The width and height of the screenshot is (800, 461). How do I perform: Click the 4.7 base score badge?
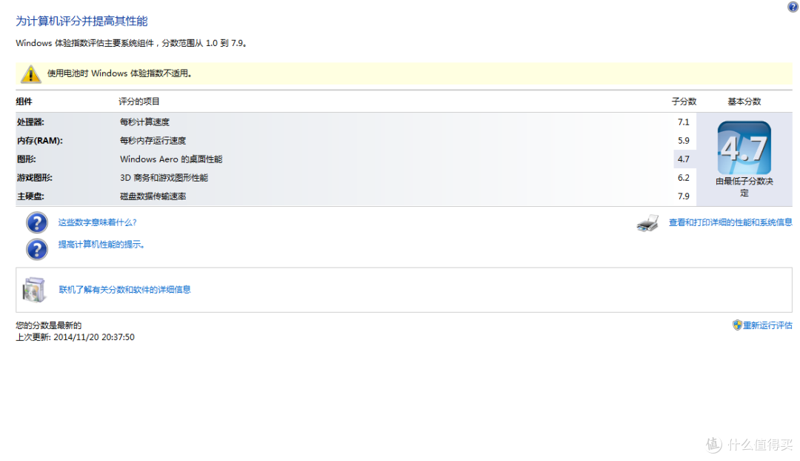tap(744, 147)
